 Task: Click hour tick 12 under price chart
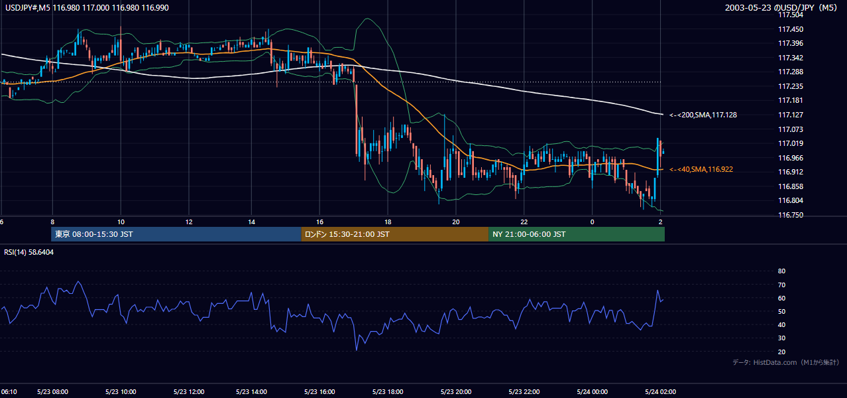188,222
